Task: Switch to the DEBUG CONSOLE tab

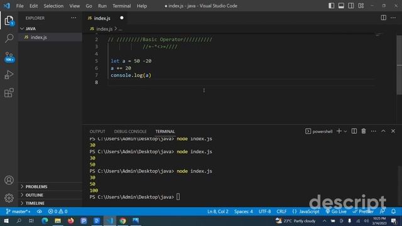Action: (x=130, y=131)
